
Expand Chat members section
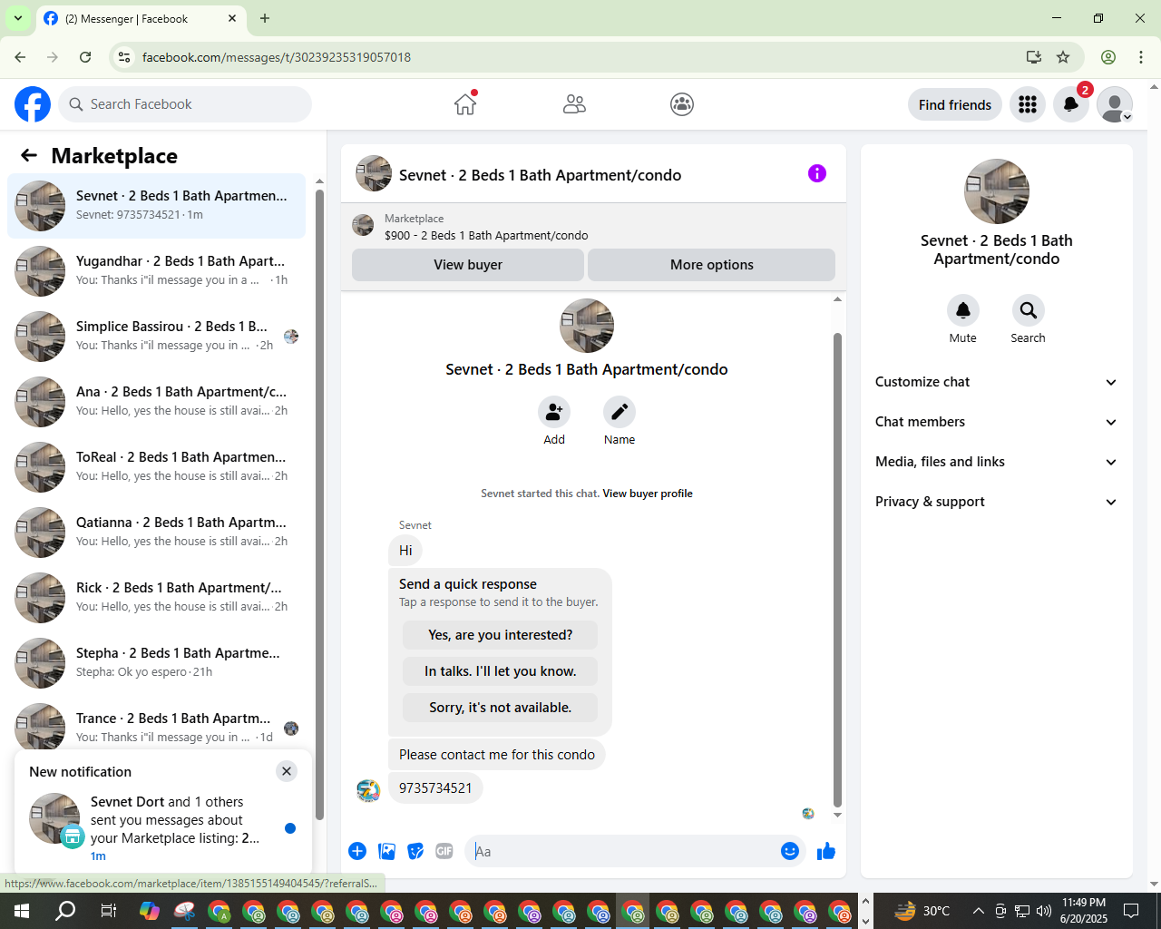click(x=996, y=422)
